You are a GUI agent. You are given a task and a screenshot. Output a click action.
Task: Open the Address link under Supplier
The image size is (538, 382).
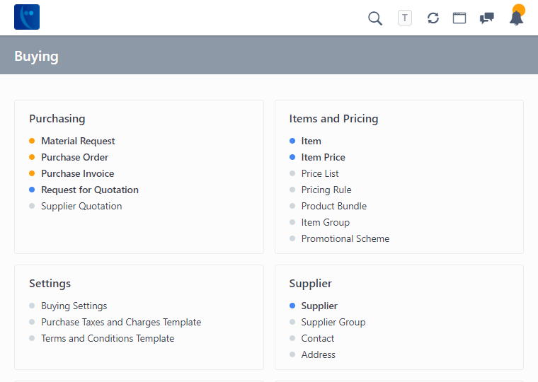(x=319, y=354)
